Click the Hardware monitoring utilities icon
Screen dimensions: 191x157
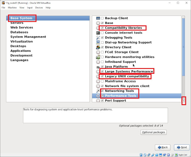coord(98,57)
